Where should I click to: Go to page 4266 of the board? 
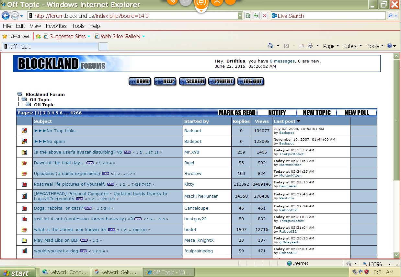click(x=76, y=113)
